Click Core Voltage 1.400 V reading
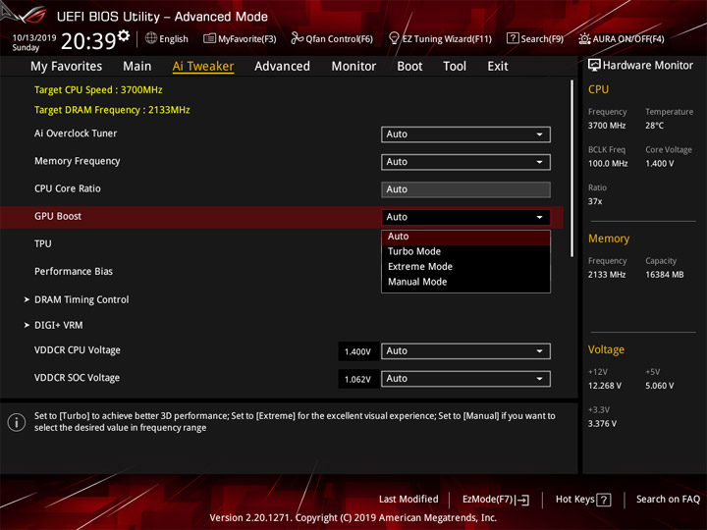Screen dimensions: 707x530 [x=659, y=164]
